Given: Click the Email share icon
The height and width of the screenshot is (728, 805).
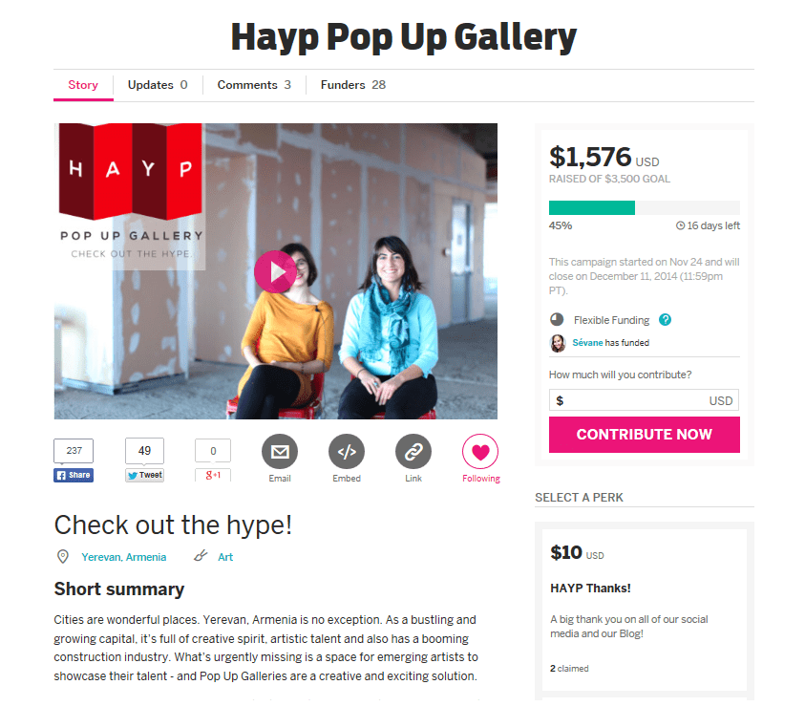Looking at the screenshot, I should tap(280, 452).
